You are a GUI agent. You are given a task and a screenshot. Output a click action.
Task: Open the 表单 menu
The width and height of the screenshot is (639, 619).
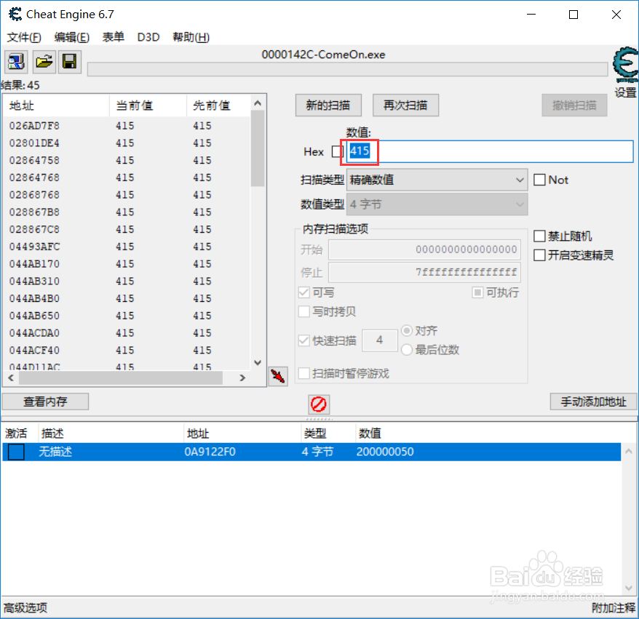pos(114,37)
